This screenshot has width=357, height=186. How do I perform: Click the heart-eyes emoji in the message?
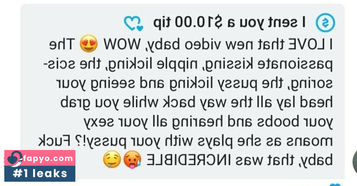pos(89,44)
